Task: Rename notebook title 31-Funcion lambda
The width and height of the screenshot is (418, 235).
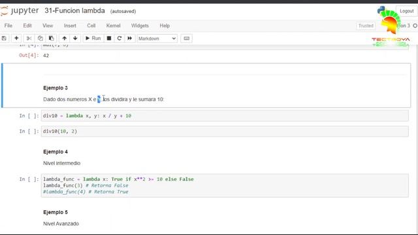Action: click(x=74, y=11)
